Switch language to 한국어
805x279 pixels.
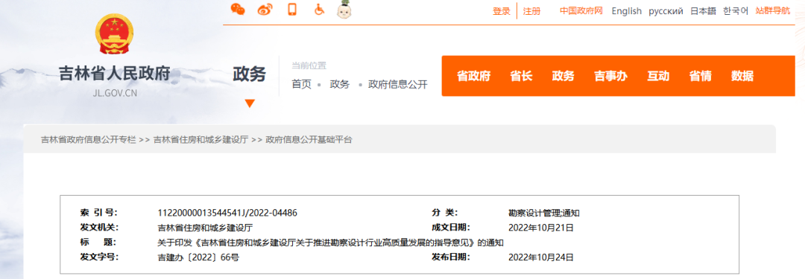click(x=736, y=10)
